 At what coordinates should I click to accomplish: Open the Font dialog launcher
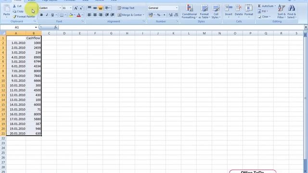[83, 21]
